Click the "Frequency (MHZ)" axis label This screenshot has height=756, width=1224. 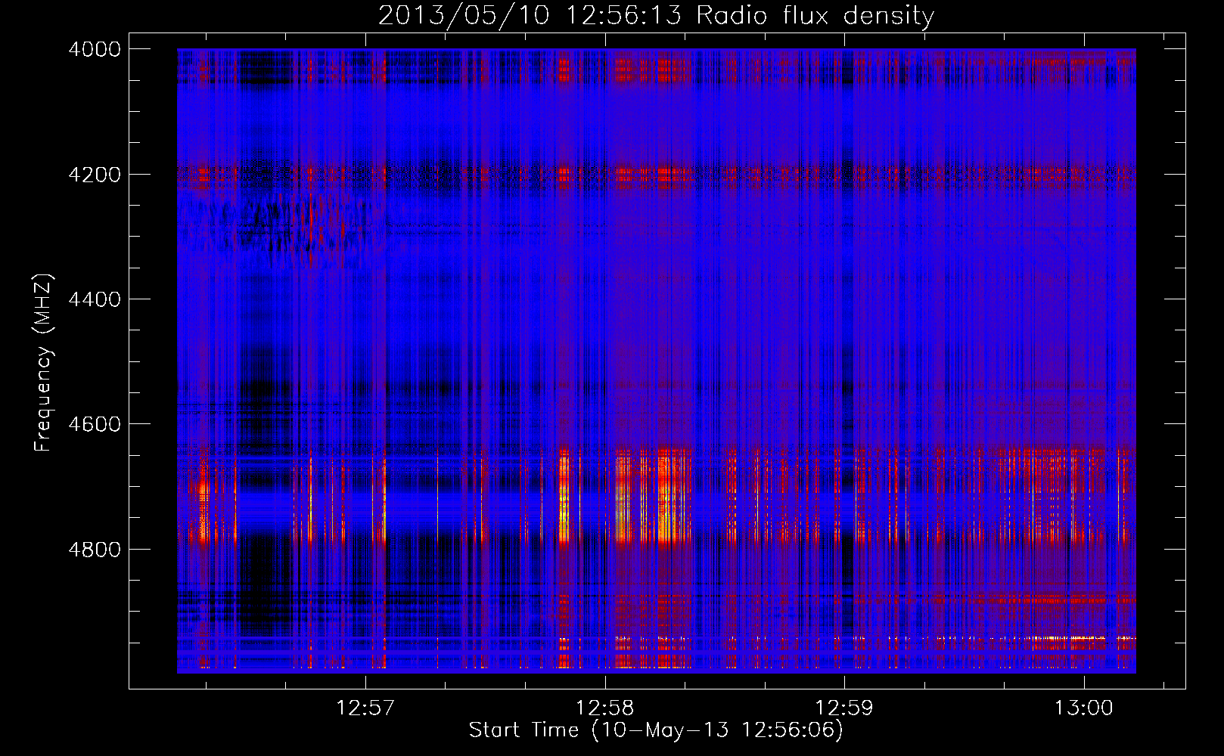pyautogui.click(x=44, y=363)
